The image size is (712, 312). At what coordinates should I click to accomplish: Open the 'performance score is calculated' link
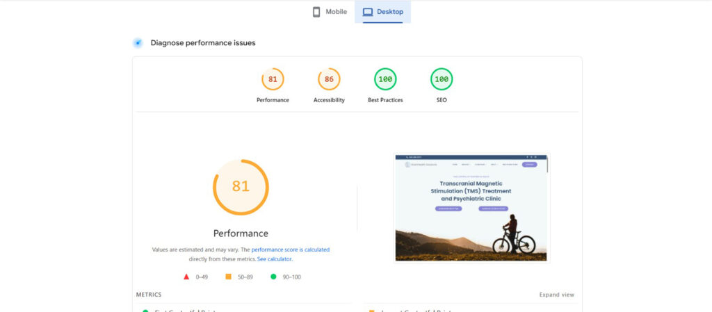290,249
